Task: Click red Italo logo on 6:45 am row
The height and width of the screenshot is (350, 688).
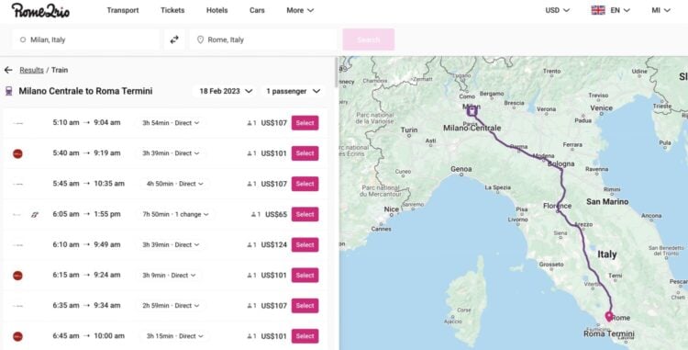Action: [17, 336]
